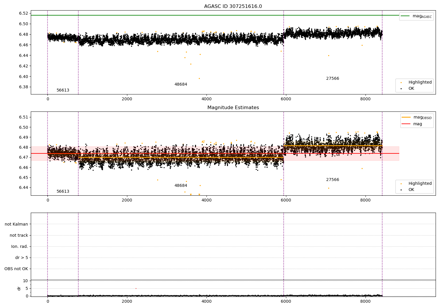Click label 48684 in the top plot

tap(181, 84)
